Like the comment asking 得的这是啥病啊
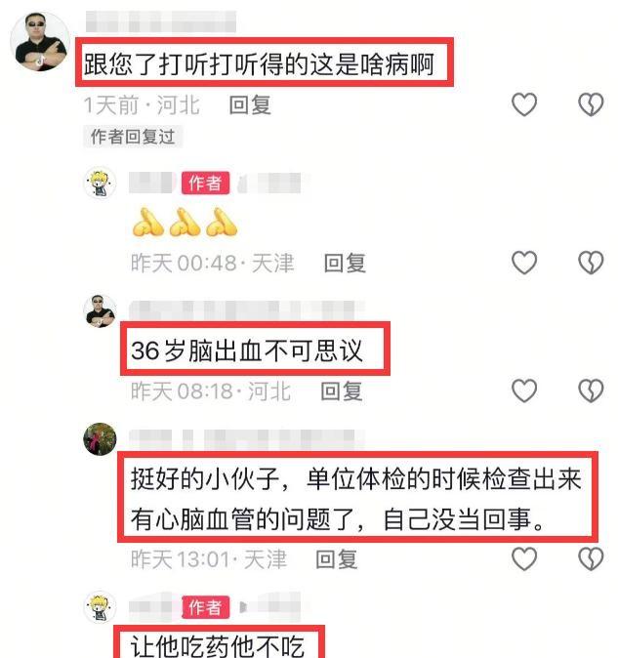The image size is (618, 658). click(x=524, y=104)
